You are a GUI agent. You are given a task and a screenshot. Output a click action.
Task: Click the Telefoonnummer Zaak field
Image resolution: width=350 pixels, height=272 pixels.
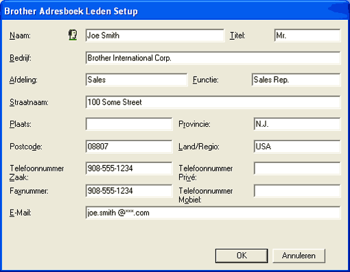129,169
